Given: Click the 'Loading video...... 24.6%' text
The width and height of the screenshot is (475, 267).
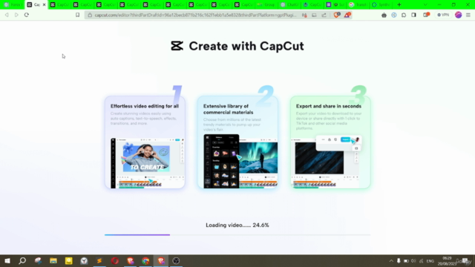Looking at the screenshot, I should 237,225.
